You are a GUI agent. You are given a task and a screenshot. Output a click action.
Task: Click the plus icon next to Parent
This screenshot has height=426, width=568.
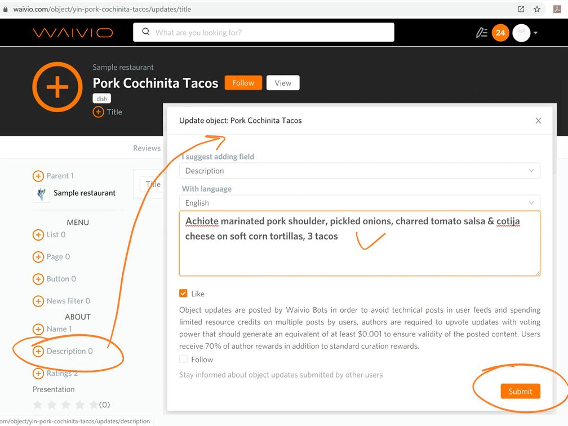[38, 176]
